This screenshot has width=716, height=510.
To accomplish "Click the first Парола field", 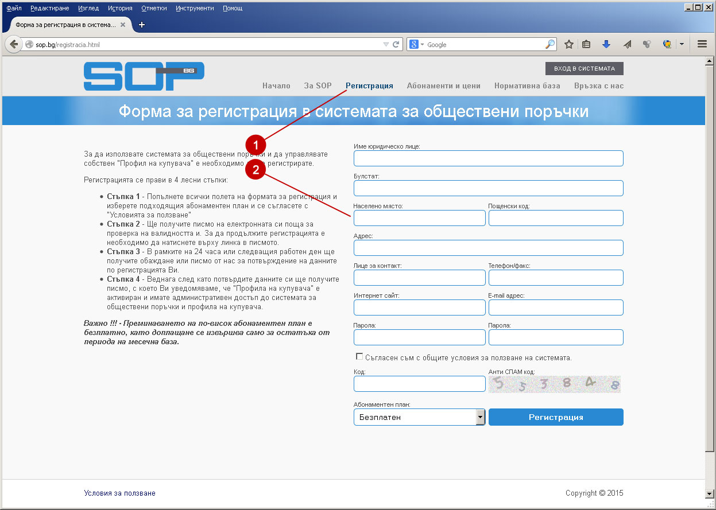I will [420, 337].
